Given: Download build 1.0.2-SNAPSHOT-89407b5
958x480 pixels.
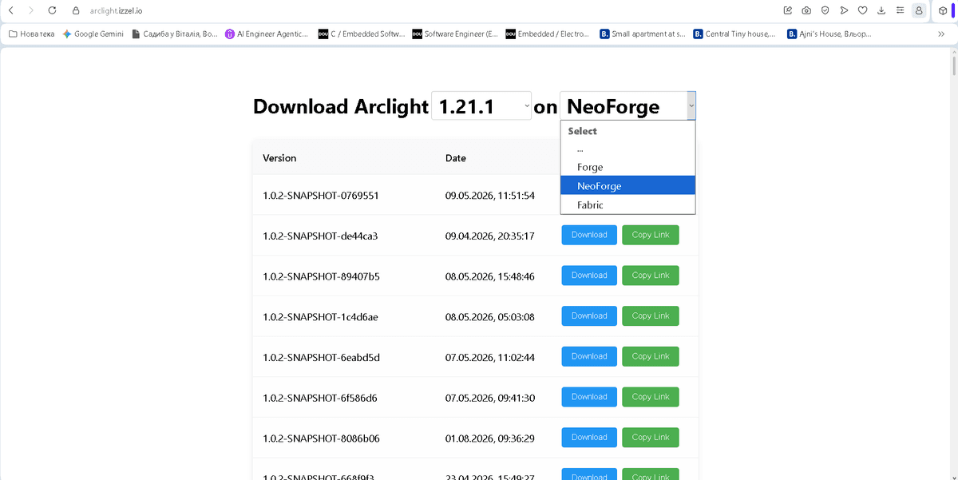Looking at the screenshot, I should pos(589,276).
